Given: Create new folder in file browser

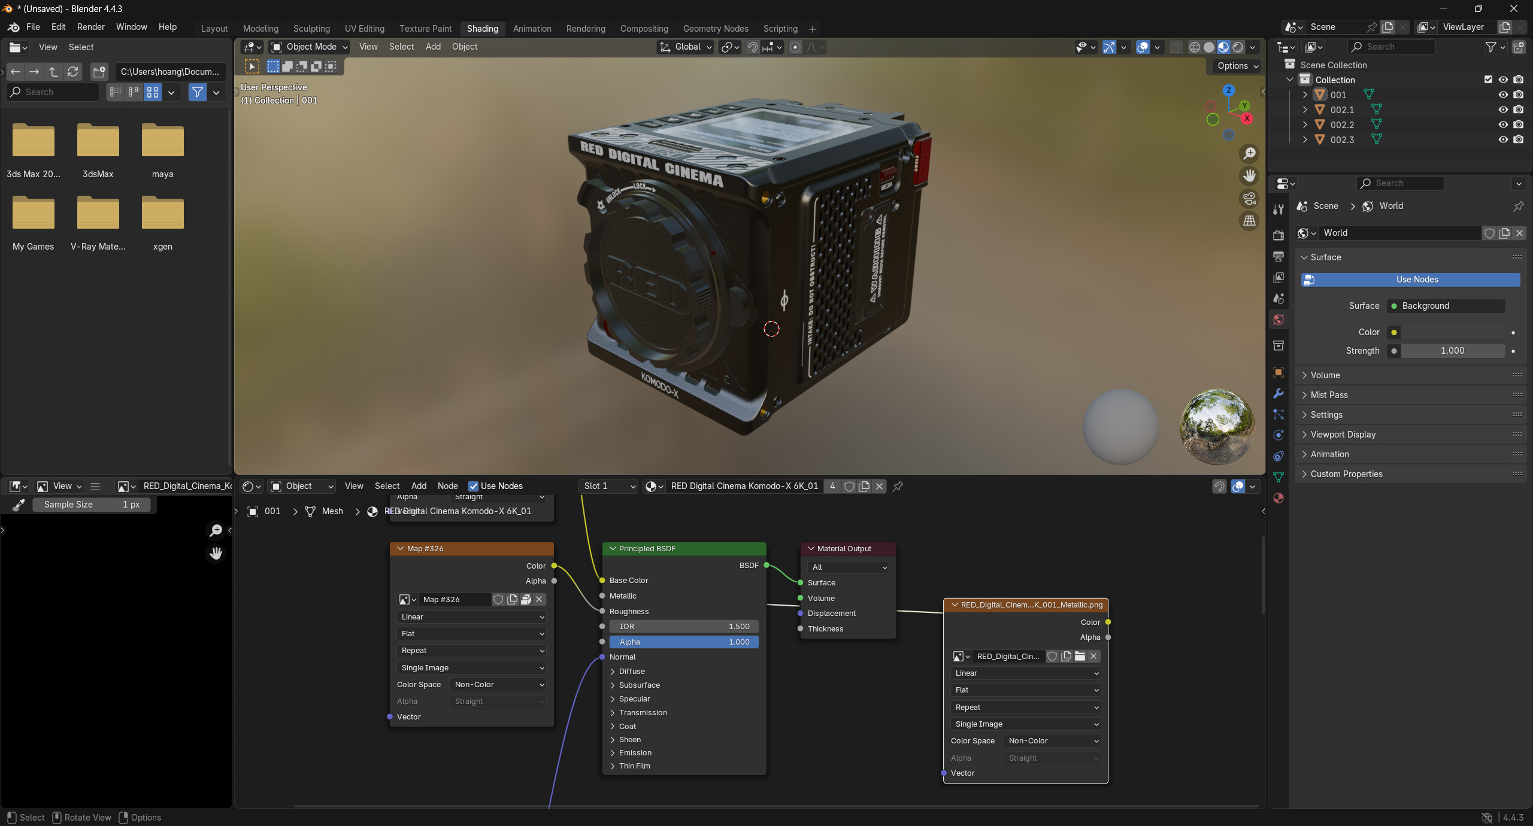Looking at the screenshot, I should pos(99,72).
